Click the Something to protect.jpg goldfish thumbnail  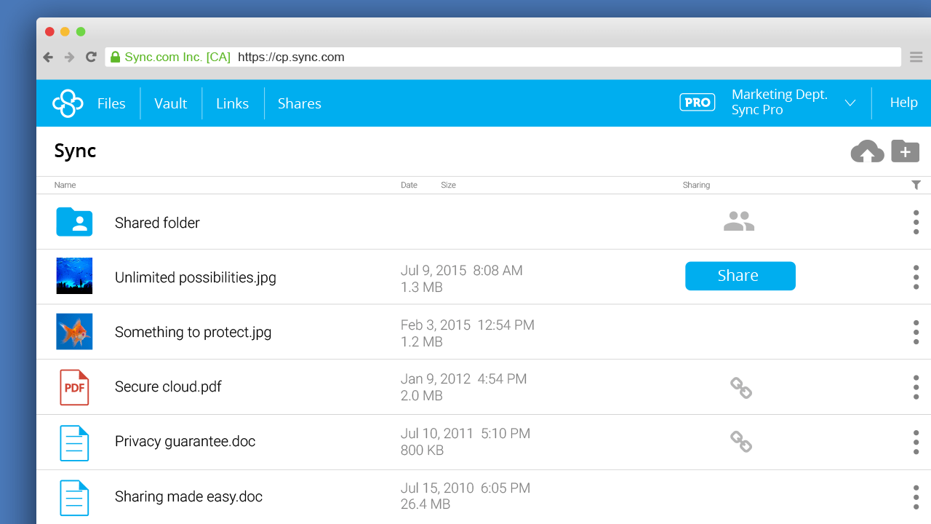pos(74,332)
